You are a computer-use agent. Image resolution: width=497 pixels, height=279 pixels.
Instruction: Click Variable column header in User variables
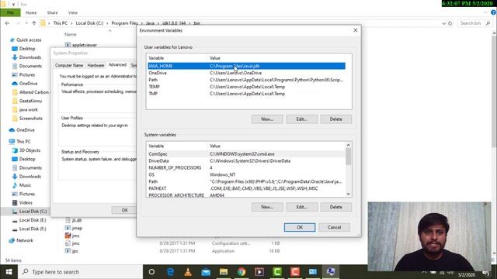coord(156,58)
